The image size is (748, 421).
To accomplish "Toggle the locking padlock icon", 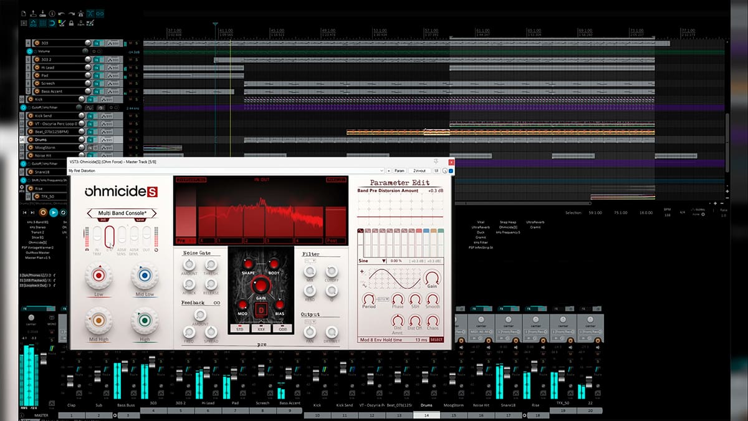I will point(72,23).
